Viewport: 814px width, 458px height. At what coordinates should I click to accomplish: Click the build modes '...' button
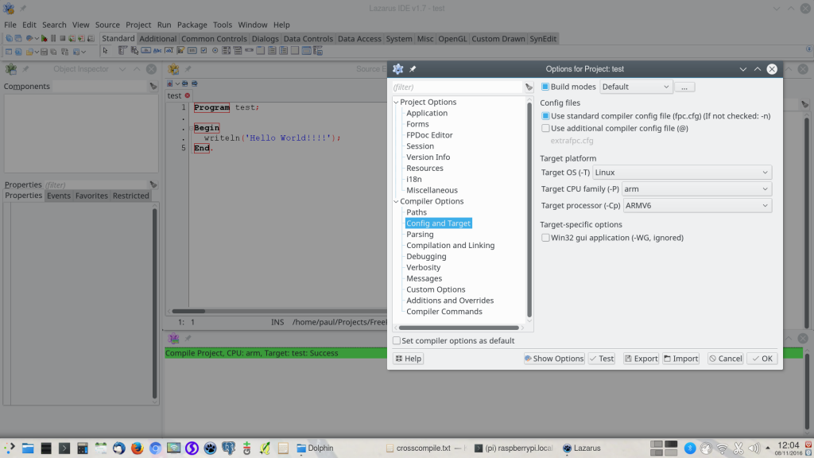pyautogui.click(x=684, y=87)
